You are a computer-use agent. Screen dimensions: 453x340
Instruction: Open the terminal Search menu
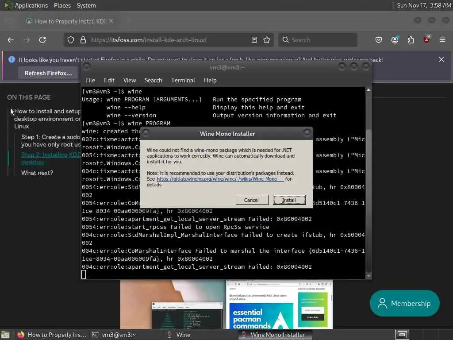click(x=153, y=81)
